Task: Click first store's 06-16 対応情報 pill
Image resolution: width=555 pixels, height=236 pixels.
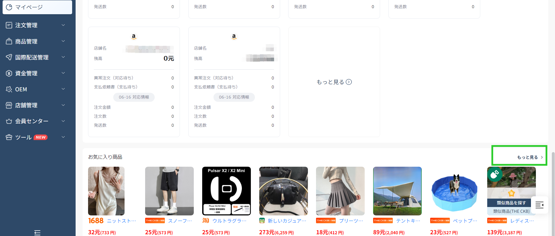Action: point(134,97)
